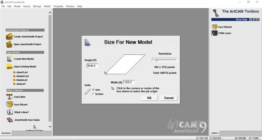Click the Face Wizard icon in Assistant panel
The width and height of the screenshot is (262, 140).
pyautogui.click(x=9, y=105)
